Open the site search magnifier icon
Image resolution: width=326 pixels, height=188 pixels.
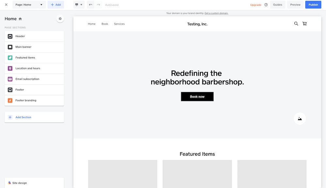click(x=296, y=23)
